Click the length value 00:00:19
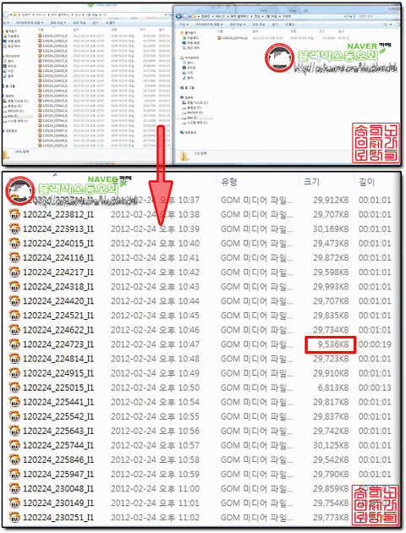406x533 pixels. 375,344
